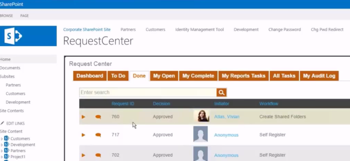Screen dimensions: 350x161
Task: Open Documents in left navigation
Action: (x=10, y=68)
